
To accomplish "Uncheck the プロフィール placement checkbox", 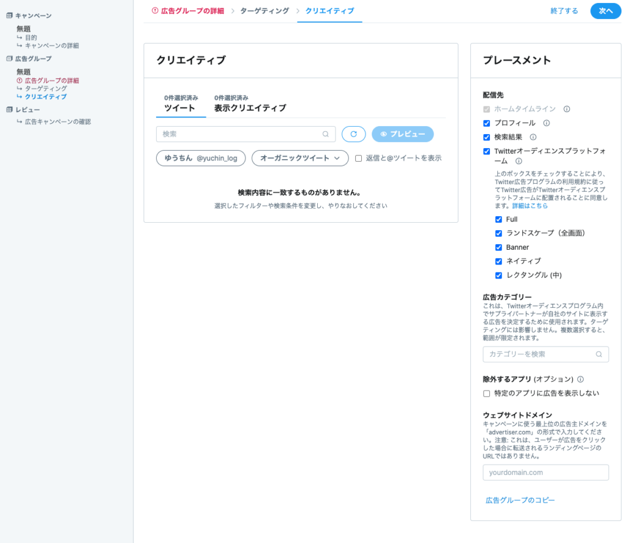I will [x=487, y=123].
